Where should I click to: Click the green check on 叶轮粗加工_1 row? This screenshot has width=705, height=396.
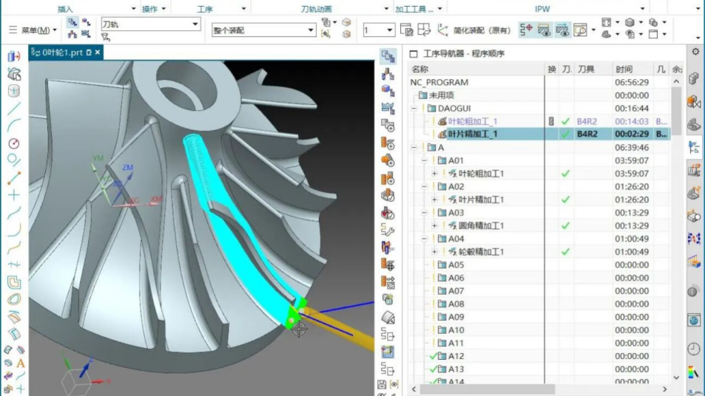(565, 121)
